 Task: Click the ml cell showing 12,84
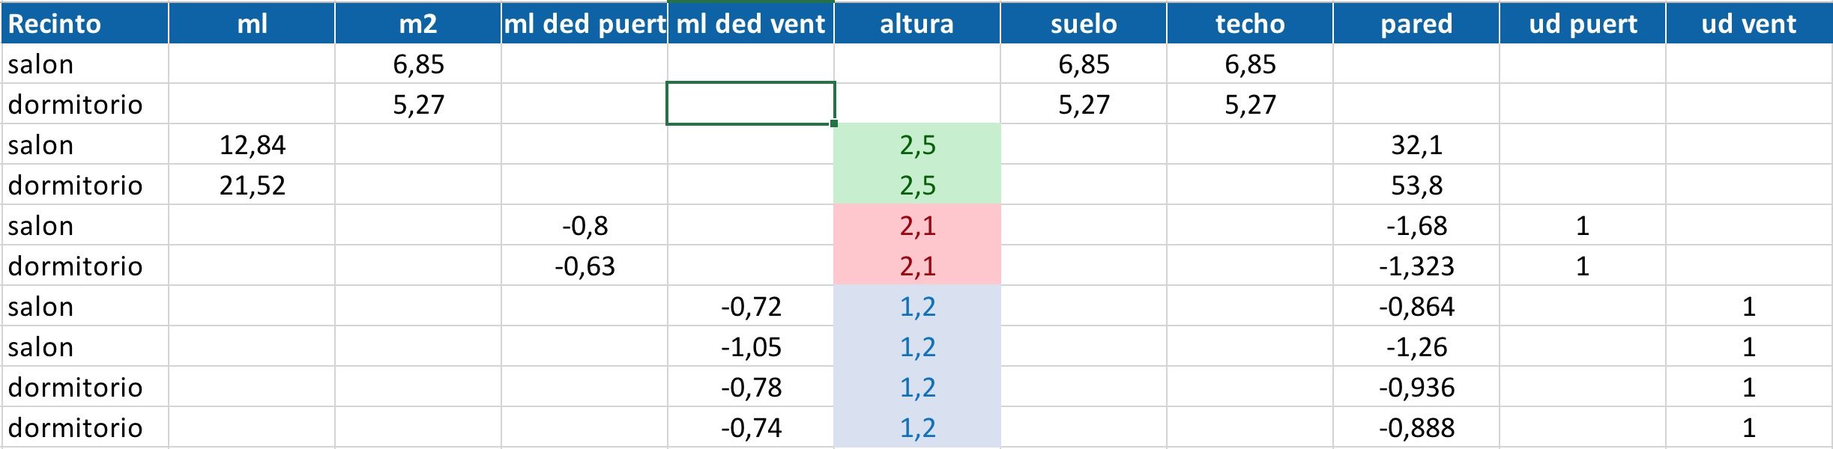[x=252, y=144]
